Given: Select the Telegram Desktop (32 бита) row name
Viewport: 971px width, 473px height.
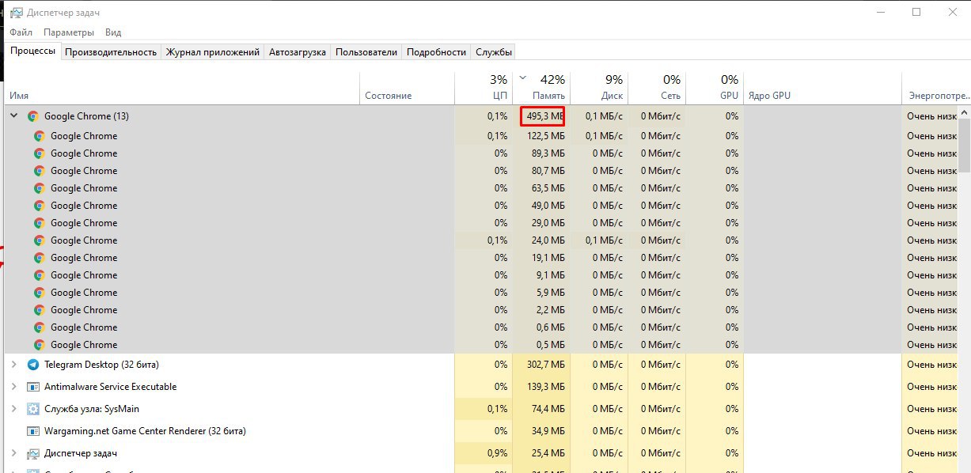Looking at the screenshot, I should point(101,365).
